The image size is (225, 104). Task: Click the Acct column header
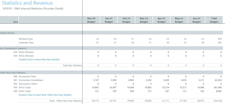tap(16, 22)
